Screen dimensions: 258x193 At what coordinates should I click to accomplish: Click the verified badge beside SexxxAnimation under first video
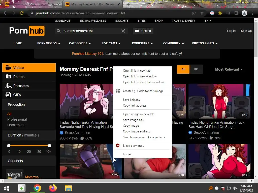[61, 133]
